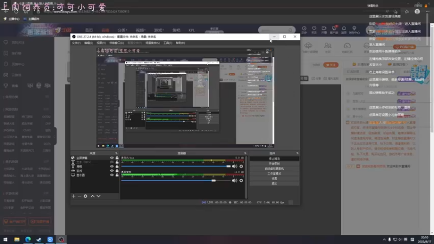Open the 文件(F) menu in OBS
This screenshot has height=244, width=434.
pos(76,43)
